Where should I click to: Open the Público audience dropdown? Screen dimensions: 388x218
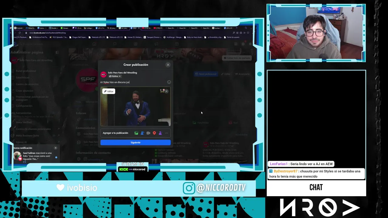(115, 76)
